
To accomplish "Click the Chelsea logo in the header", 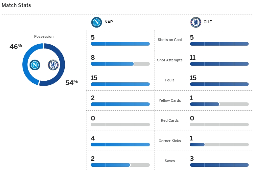I will [196, 22].
